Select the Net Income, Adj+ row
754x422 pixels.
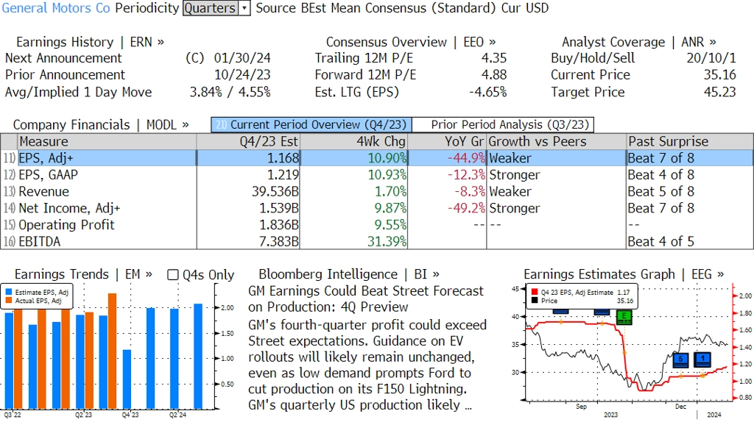click(x=377, y=208)
